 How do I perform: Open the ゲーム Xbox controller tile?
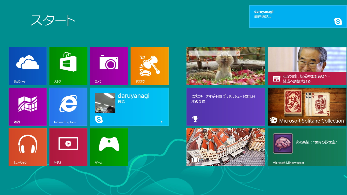109,147
